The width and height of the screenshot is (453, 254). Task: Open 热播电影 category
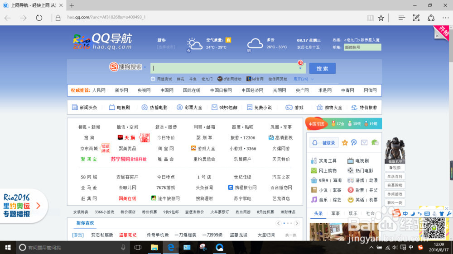click(x=154, y=108)
